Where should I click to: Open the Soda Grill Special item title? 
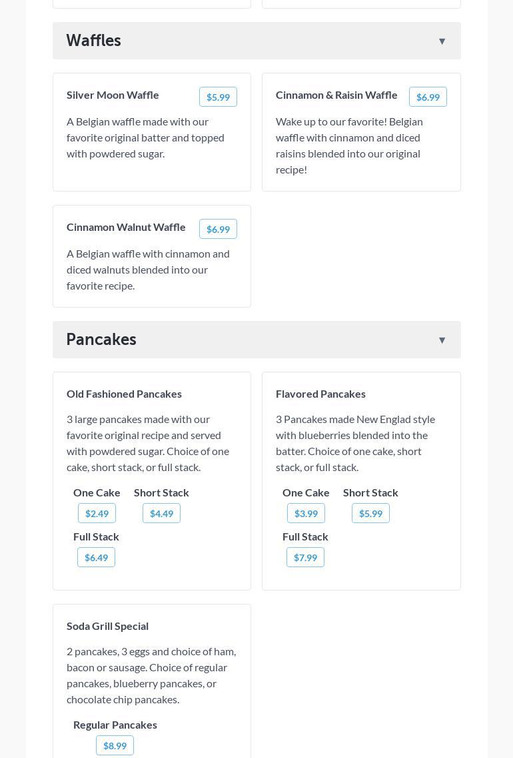click(107, 626)
